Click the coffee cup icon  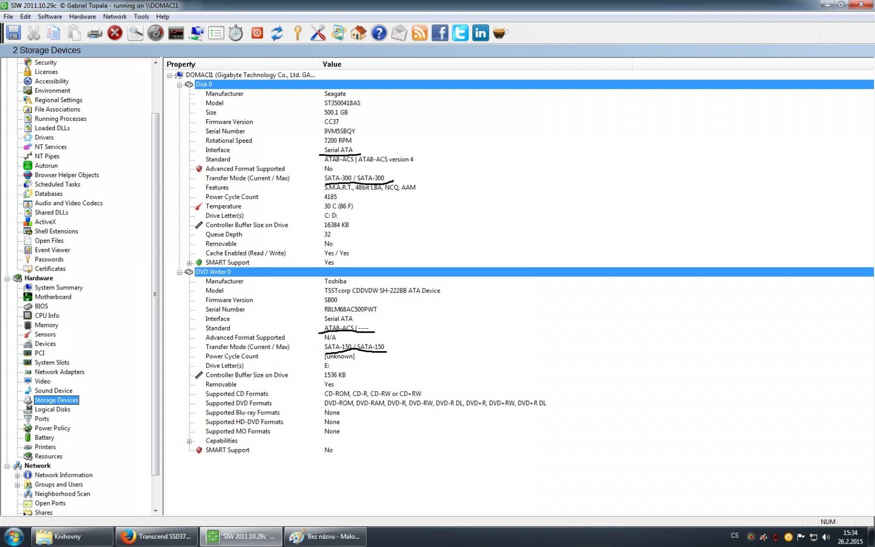(500, 33)
